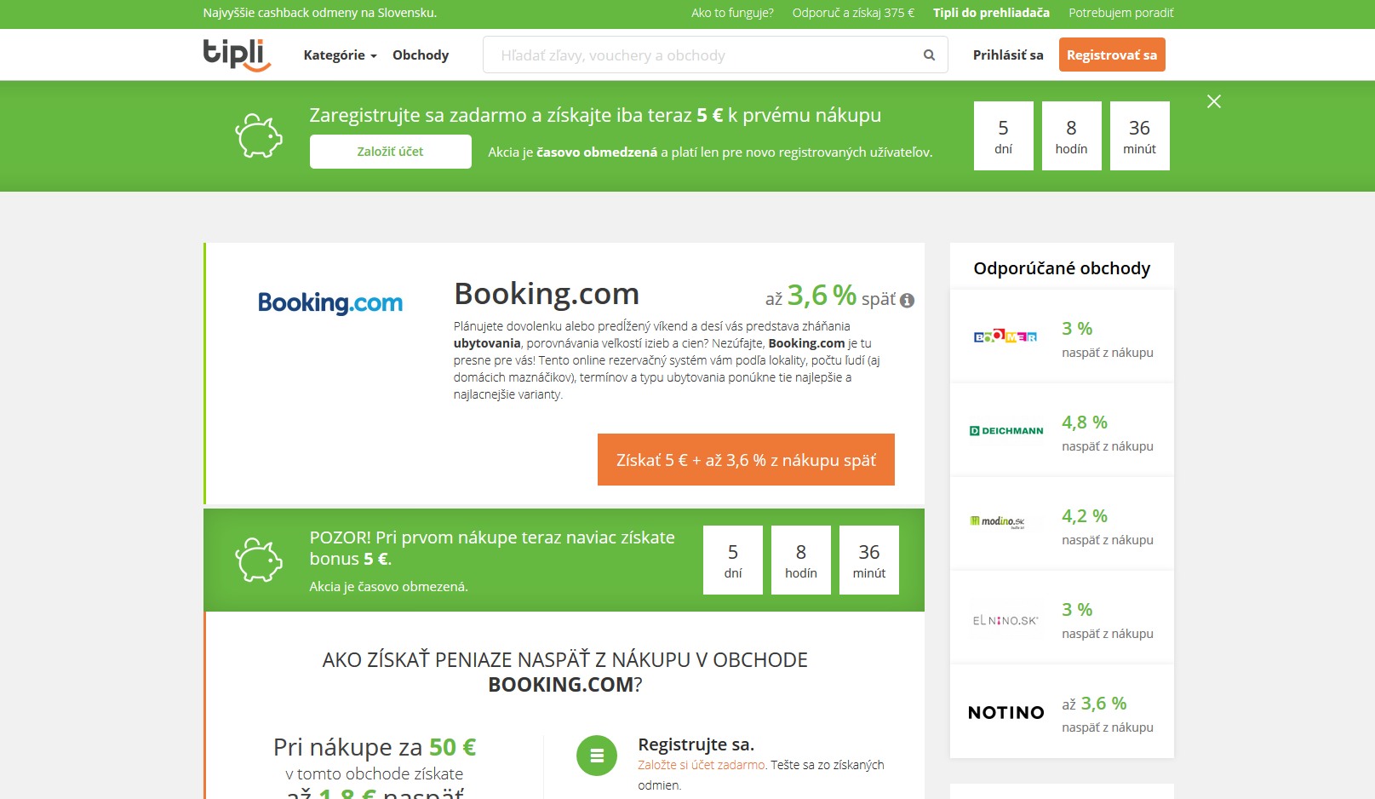Open the Obchody menu item

tap(421, 55)
